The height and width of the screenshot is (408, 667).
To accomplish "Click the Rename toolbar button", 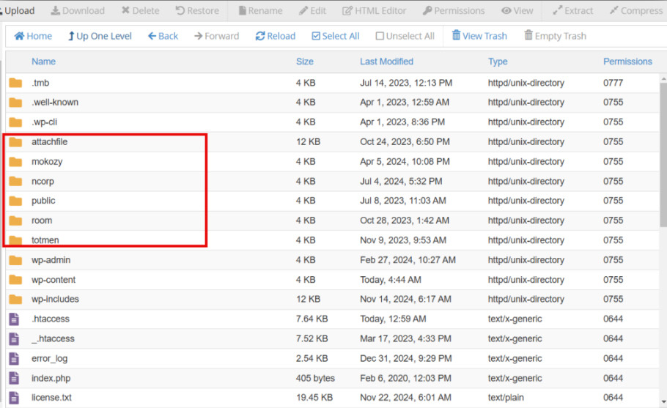I will point(260,11).
